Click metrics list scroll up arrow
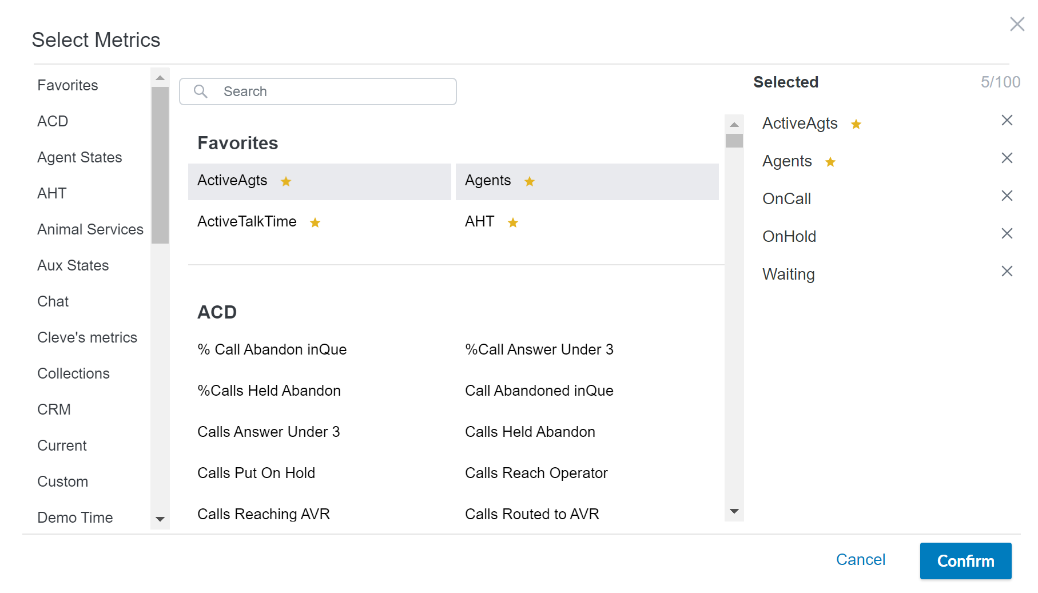The height and width of the screenshot is (593, 1038). 734,124
